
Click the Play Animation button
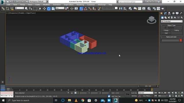[x=162, y=93]
